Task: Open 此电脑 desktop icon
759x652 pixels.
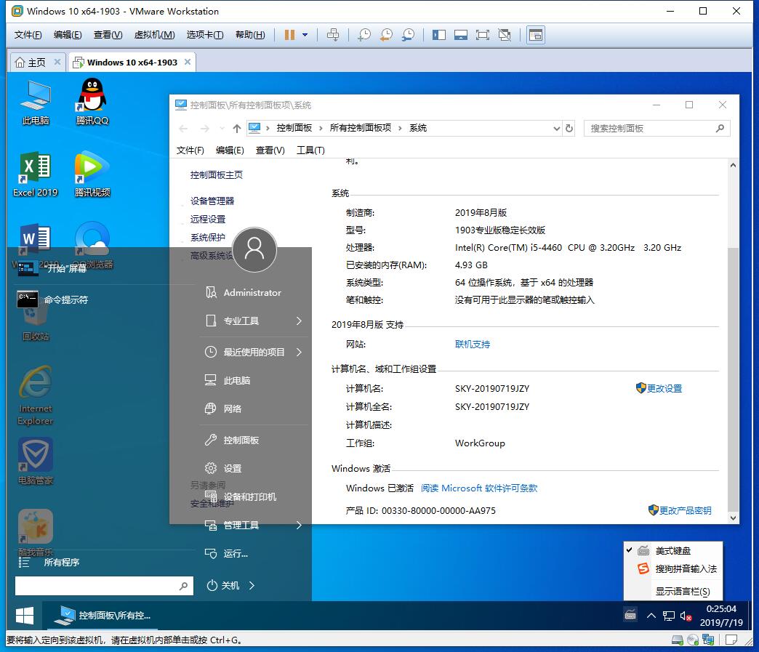Action: pos(36,102)
